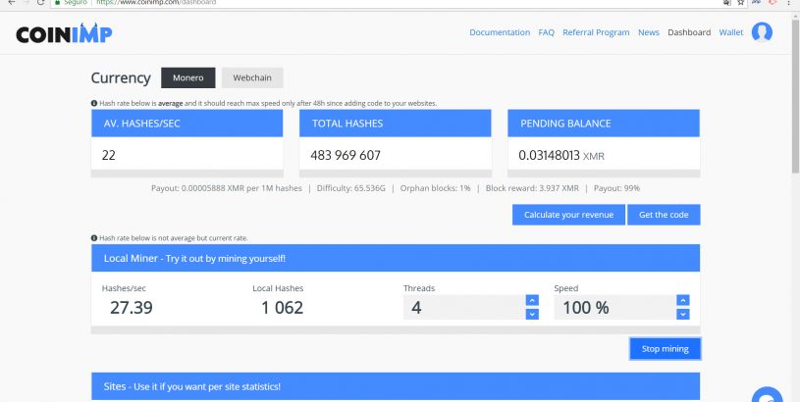Open the Documentation link
Image resolution: width=800 pixels, height=402 pixels.
pyautogui.click(x=500, y=32)
